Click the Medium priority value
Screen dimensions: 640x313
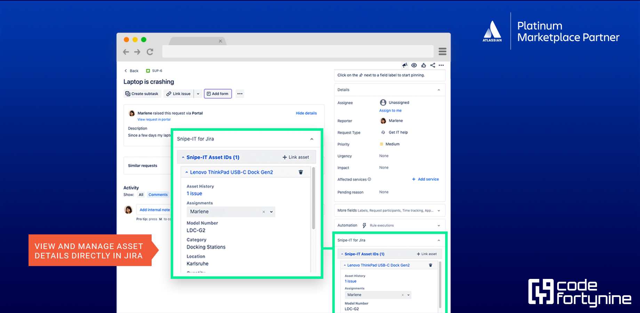390,144
